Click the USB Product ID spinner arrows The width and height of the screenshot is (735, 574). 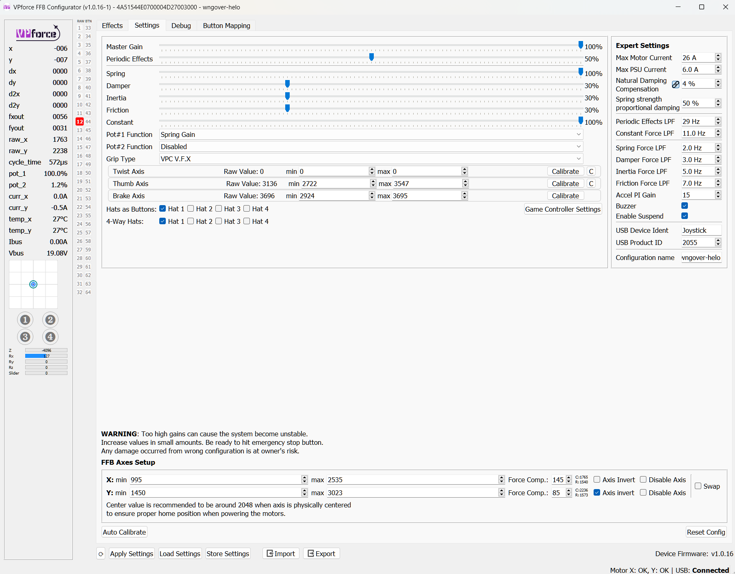pyautogui.click(x=718, y=243)
